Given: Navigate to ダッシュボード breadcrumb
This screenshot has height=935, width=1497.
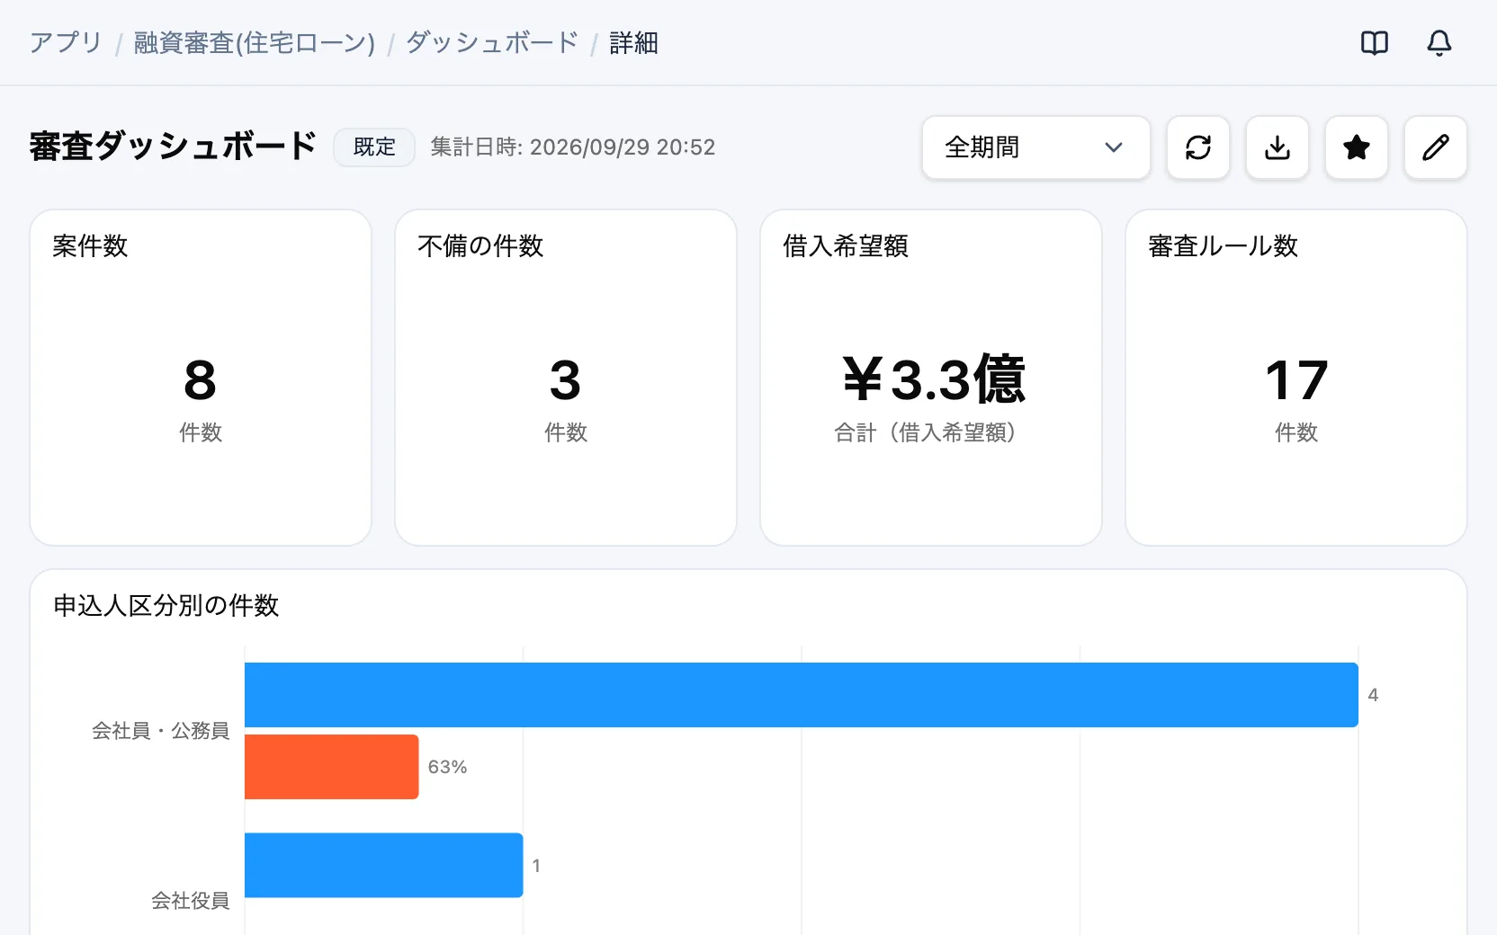Looking at the screenshot, I should pos(492,42).
